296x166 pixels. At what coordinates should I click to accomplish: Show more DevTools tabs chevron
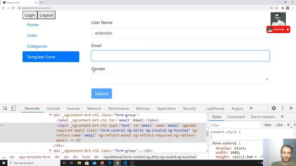(x=251, y=108)
